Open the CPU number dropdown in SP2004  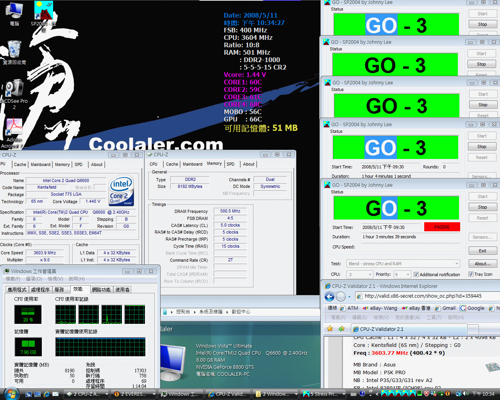360,275
